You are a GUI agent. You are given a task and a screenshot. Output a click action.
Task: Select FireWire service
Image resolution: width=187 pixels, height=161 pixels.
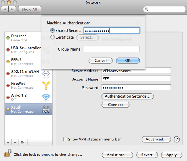click(x=28, y=85)
